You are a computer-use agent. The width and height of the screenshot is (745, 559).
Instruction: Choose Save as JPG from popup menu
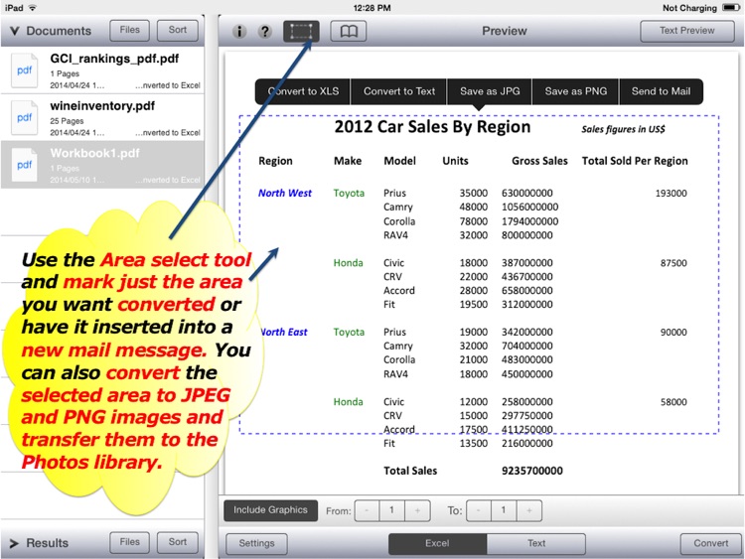(x=490, y=91)
